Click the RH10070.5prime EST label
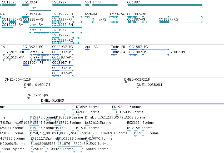Image resolution: width=224 pixels, height=153 pixels. [x=99, y=139]
